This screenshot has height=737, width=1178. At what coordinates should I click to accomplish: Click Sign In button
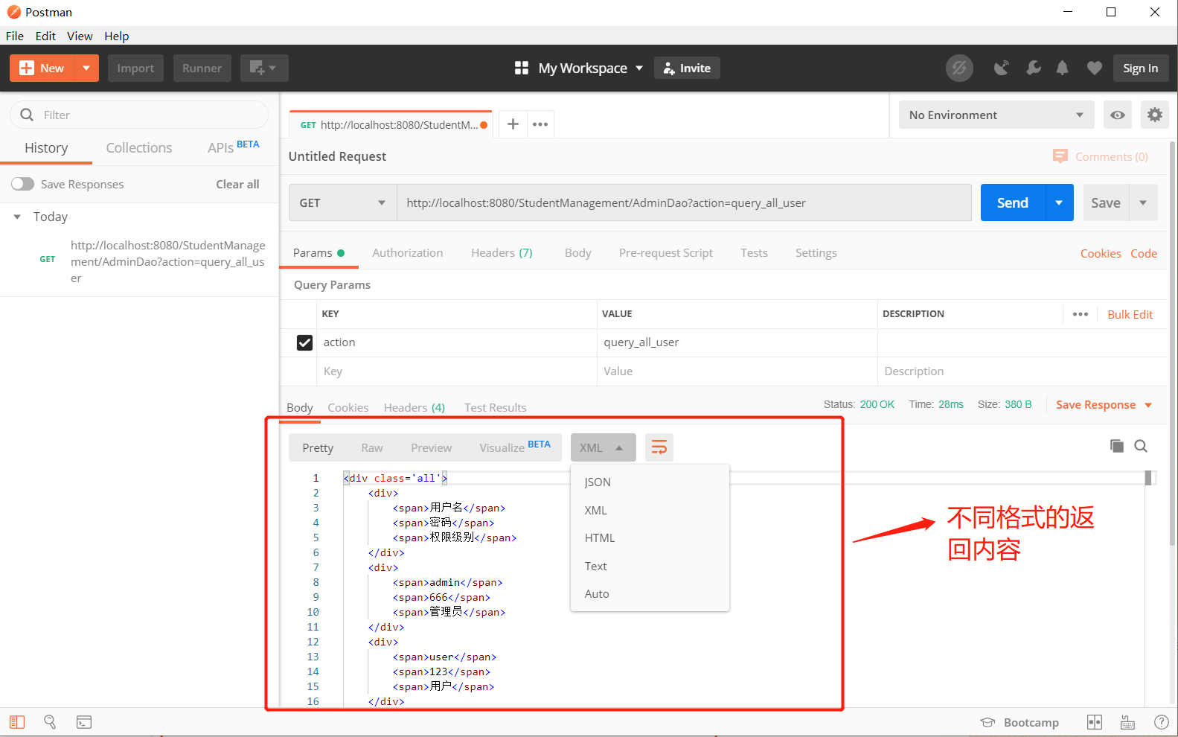click(1141, 68)
